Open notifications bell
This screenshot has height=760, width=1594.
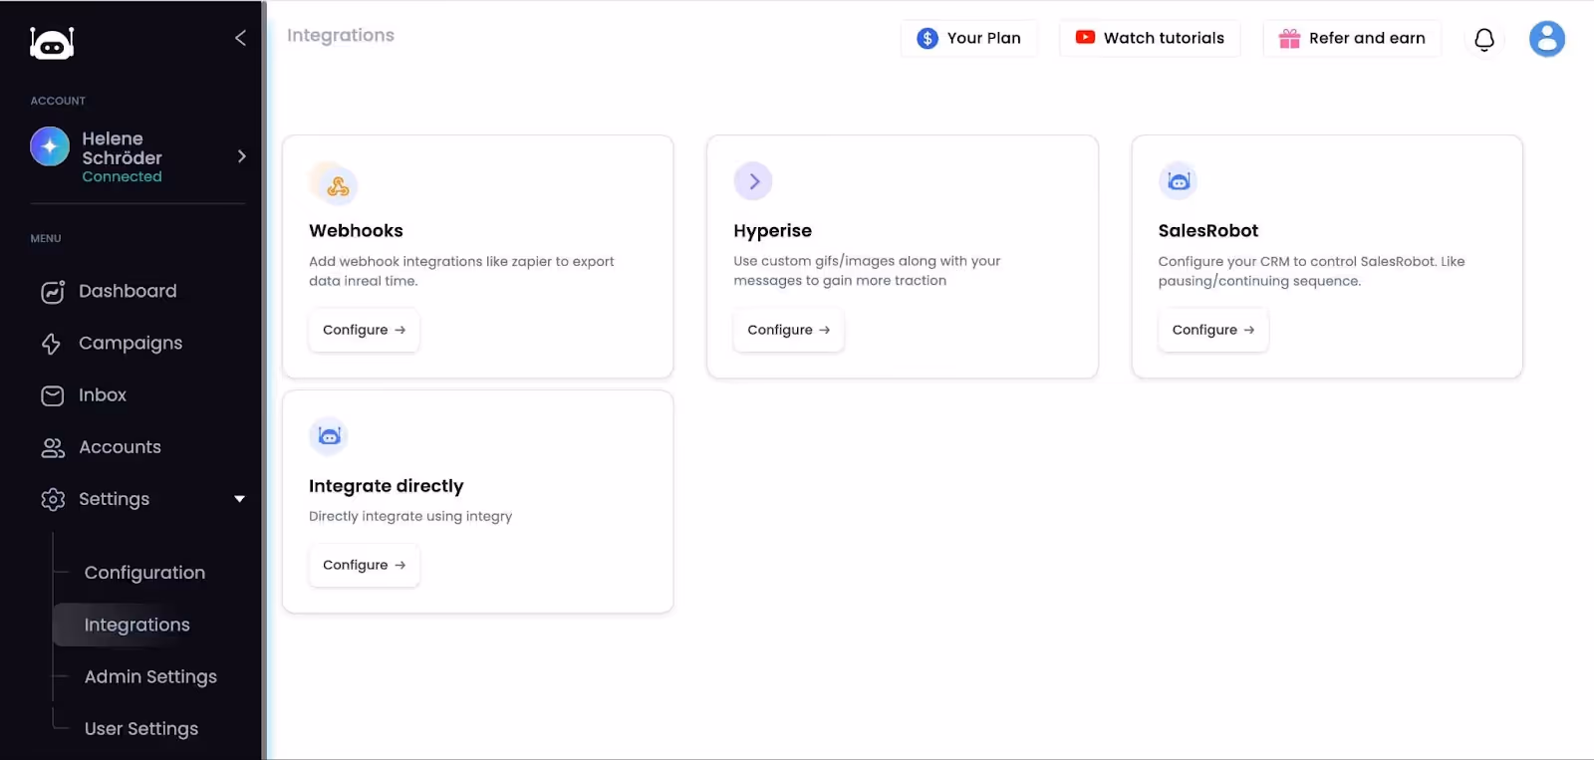point(1484,39)
